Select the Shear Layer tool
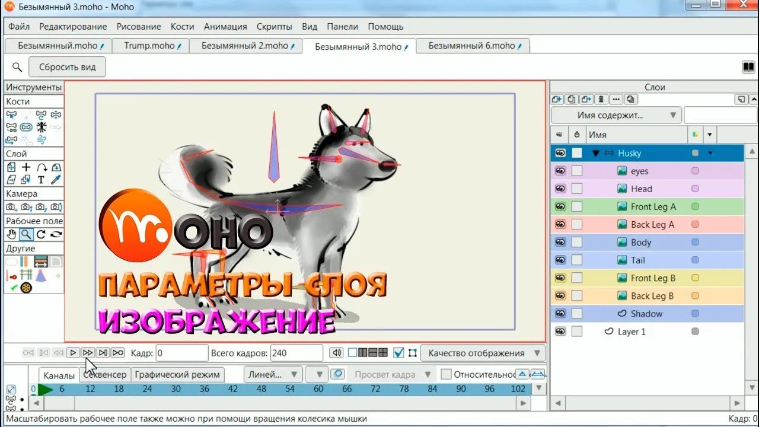This screenshot has width=759, height=427. [x=11, y=180]
